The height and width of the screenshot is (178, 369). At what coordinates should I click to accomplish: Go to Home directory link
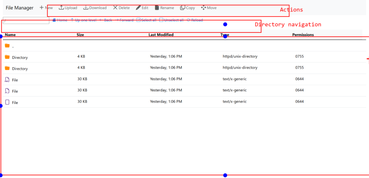click(x=60, y=20)
